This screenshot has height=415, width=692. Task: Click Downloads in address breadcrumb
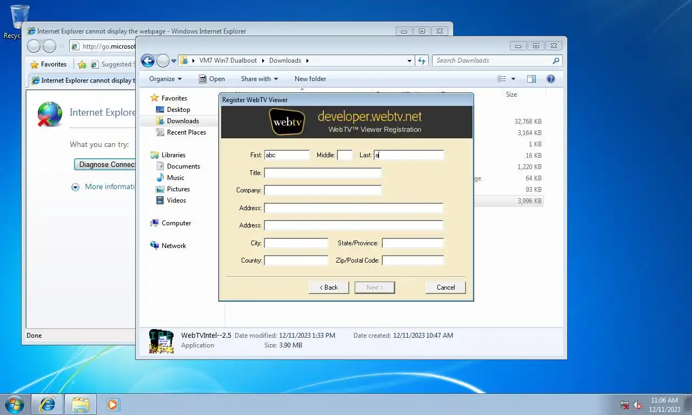(285, 61)
